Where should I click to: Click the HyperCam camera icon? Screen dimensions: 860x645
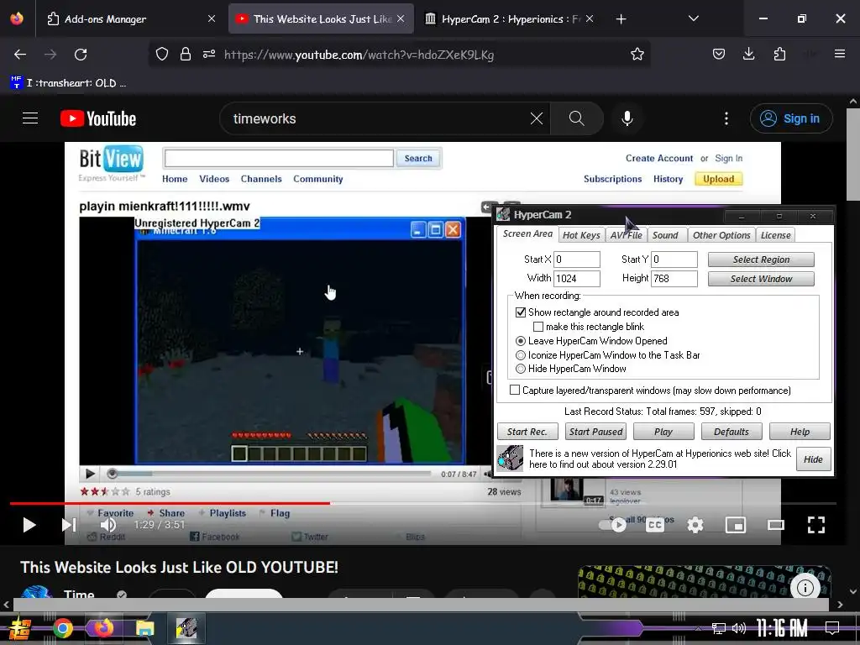pyautogui.click(x=510, y=458)
